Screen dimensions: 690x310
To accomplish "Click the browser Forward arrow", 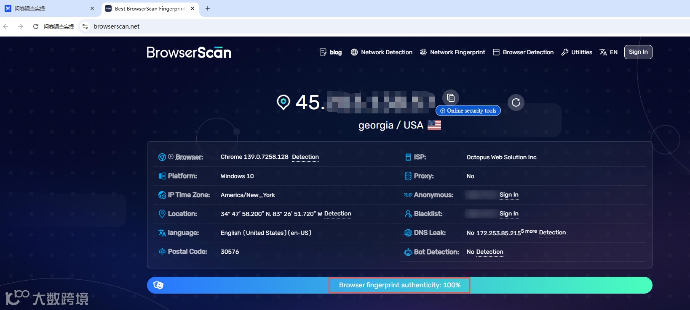I will 21,26.
